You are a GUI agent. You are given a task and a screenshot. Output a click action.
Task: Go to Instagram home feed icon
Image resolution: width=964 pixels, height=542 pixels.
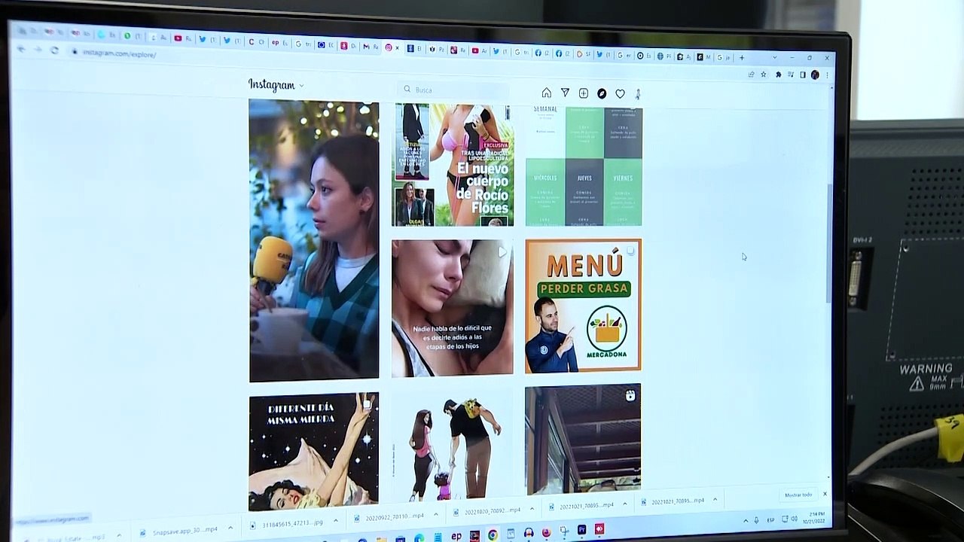(547, 93)
